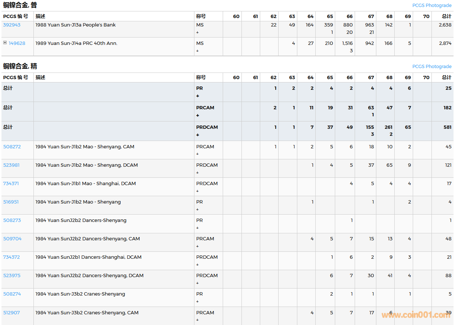
Task: Open PCGS number 392943 link
Action: pos(12,25)
